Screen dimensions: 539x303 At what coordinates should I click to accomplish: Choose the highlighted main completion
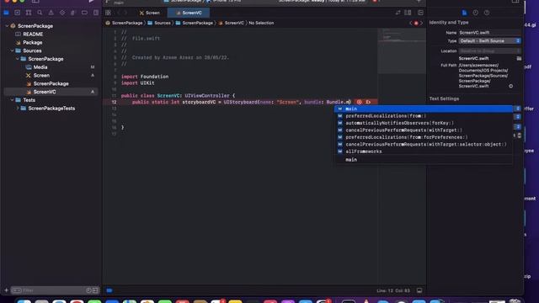click(424, 109)
